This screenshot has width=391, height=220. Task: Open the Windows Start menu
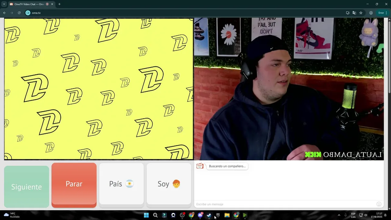(146, 215)
